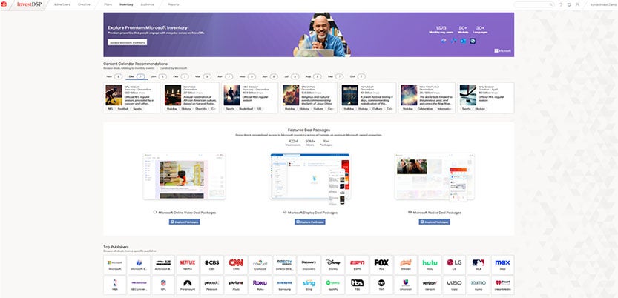Image resolution: width=618 pixels, height=298 pixels.
Task: Select the Discovery publisher tile
Action: (309, 265)
